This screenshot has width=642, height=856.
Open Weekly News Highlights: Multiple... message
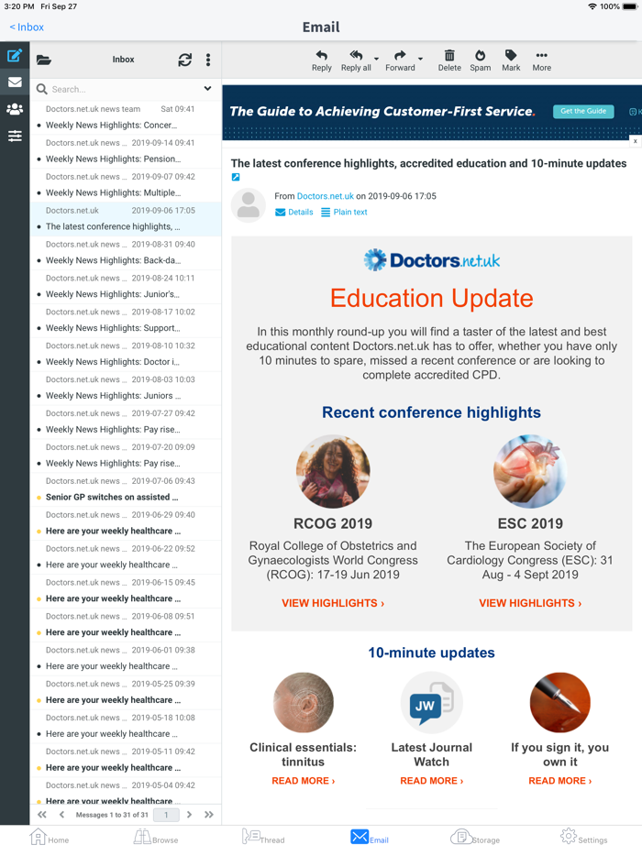126,185
